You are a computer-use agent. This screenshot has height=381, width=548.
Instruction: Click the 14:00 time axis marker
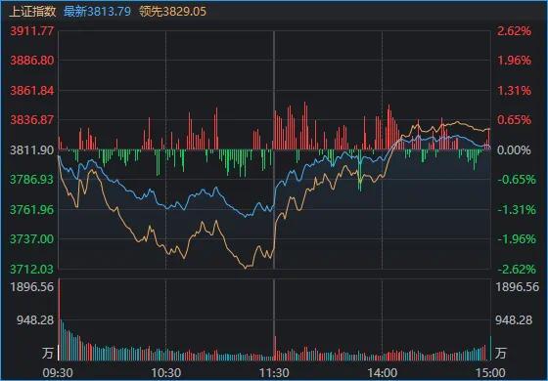(x=382, y=373)
